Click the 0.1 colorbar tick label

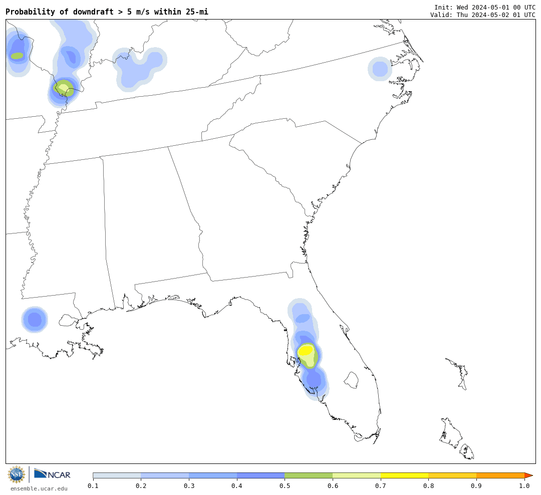(93, 486)
